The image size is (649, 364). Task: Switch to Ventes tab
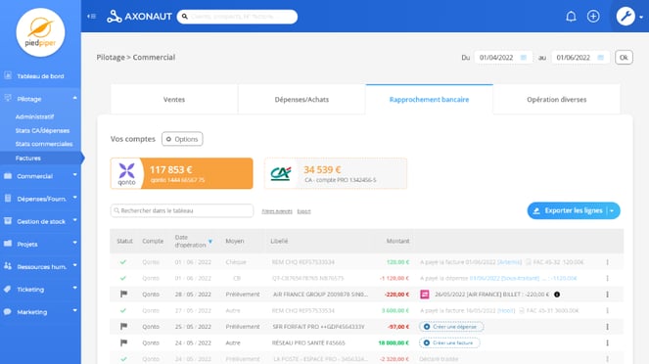tap(174, 99)
